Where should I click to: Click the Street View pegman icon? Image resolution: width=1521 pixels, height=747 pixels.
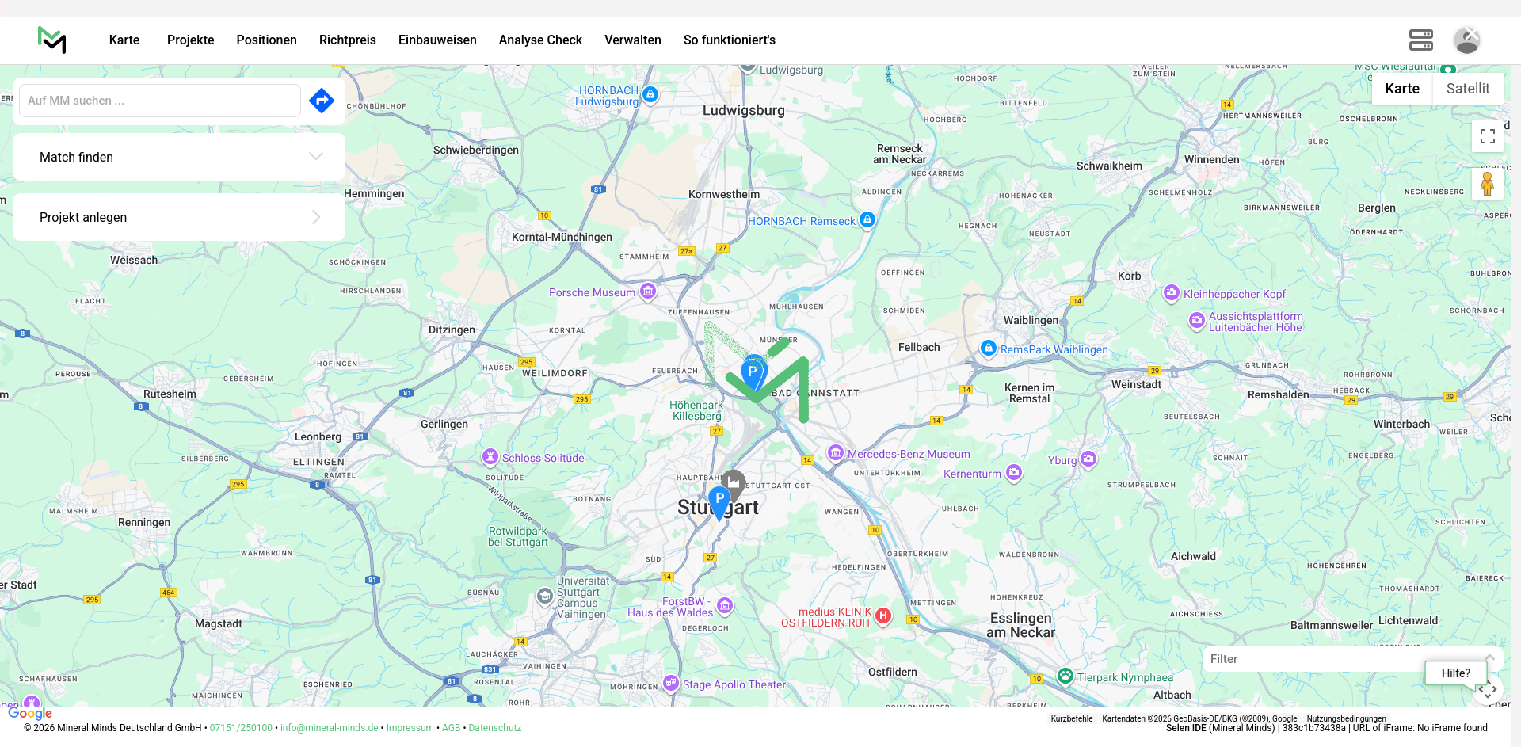[1487, 184]
